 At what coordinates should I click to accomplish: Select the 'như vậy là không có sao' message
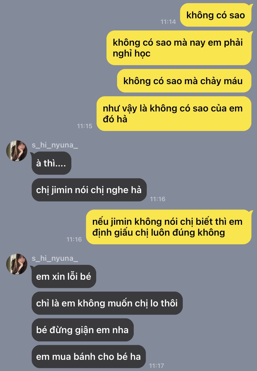pos(174,114)
